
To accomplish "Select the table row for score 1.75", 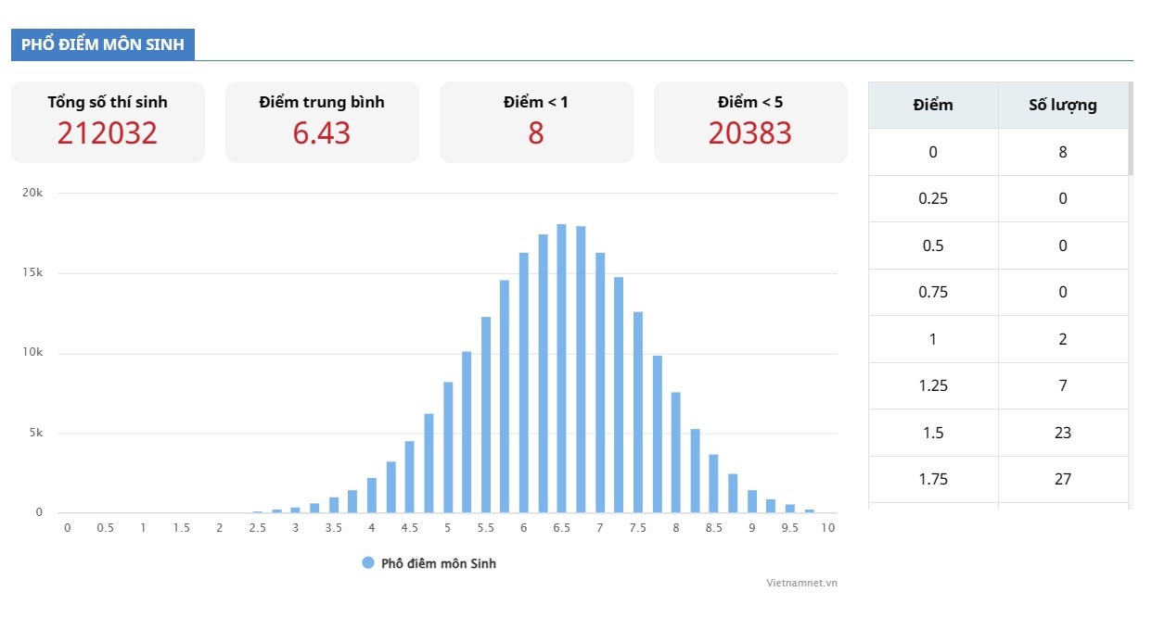I will point(998,479).
